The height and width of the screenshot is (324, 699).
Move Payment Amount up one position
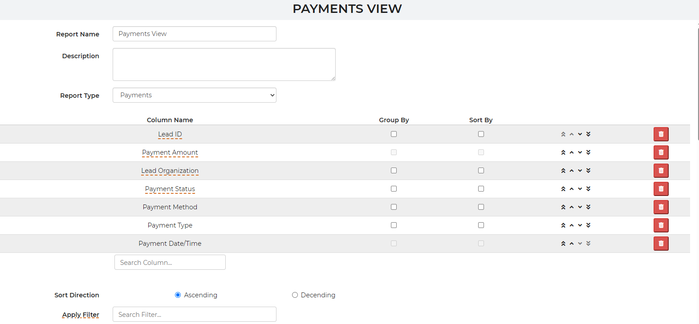[x=572, y=152]
